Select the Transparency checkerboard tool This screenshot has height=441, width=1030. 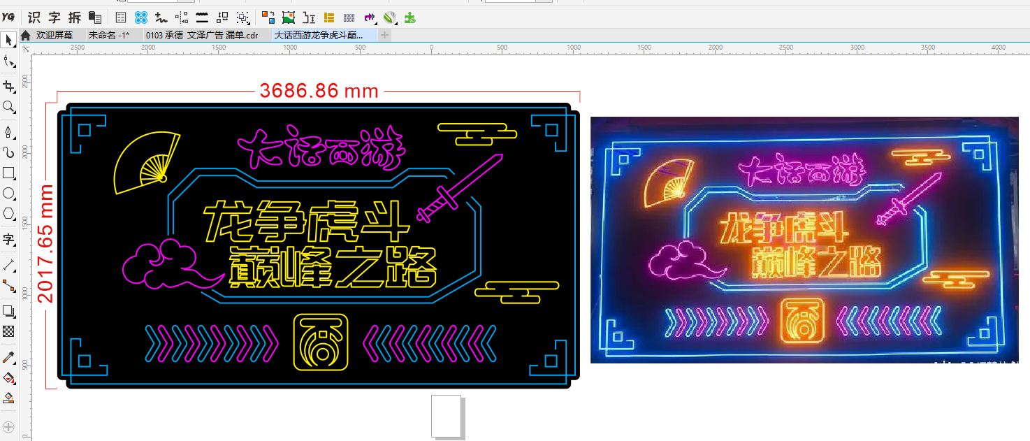(x=8, y=331)
